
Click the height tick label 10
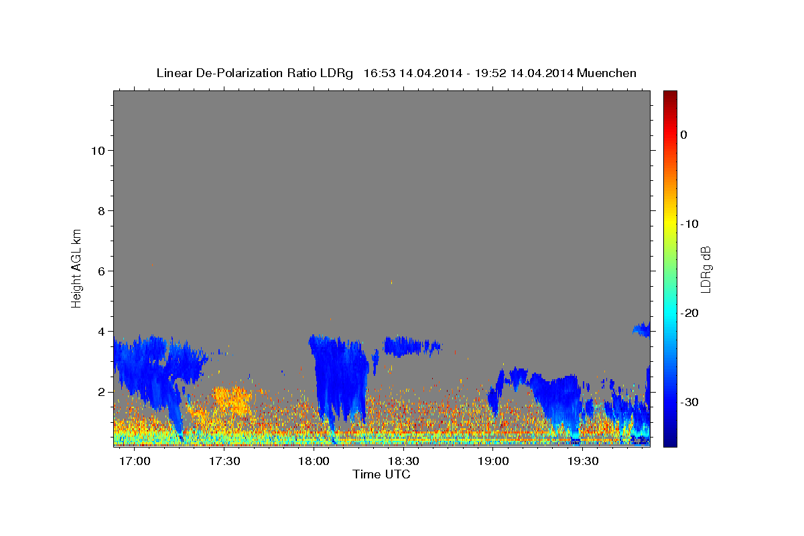(x=96, y=150)
